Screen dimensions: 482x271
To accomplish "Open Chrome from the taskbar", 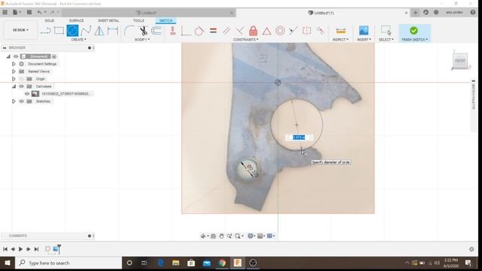I will point(222,263).
